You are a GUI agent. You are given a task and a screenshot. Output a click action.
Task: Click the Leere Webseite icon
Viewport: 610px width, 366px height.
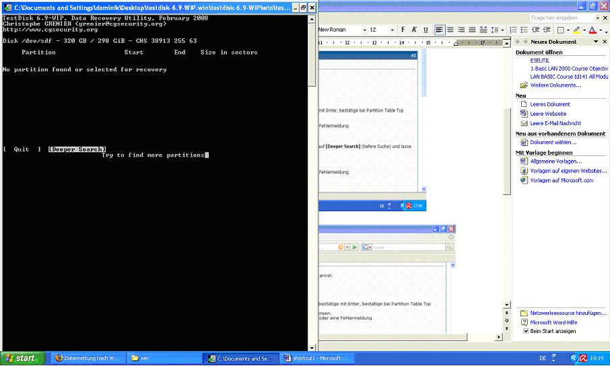tap(524, 114)
